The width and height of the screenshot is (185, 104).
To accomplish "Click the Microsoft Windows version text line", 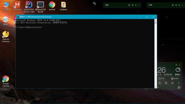I will [38, 20].
